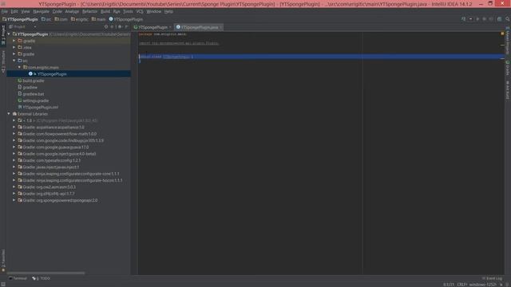Viewport: 511px width, 287px height.
Task: Click the Run arrow toolbar icon
Action: [x=477, y=19]
